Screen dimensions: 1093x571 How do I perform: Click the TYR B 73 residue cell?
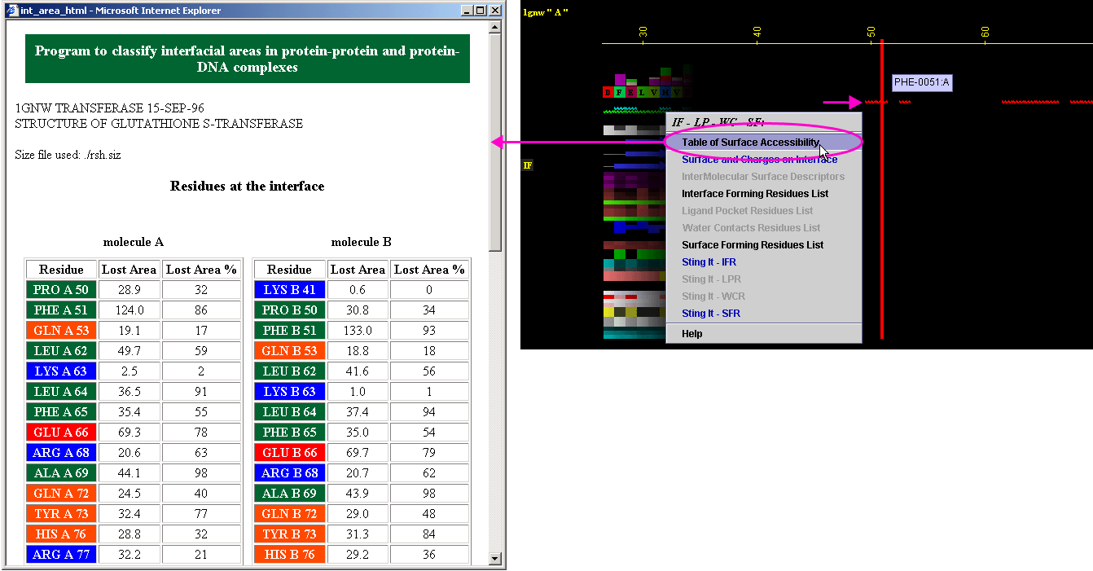[x=289, y=534]
